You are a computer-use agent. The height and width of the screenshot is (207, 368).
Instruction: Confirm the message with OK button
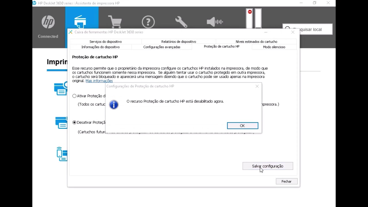(x=242, y=126)
